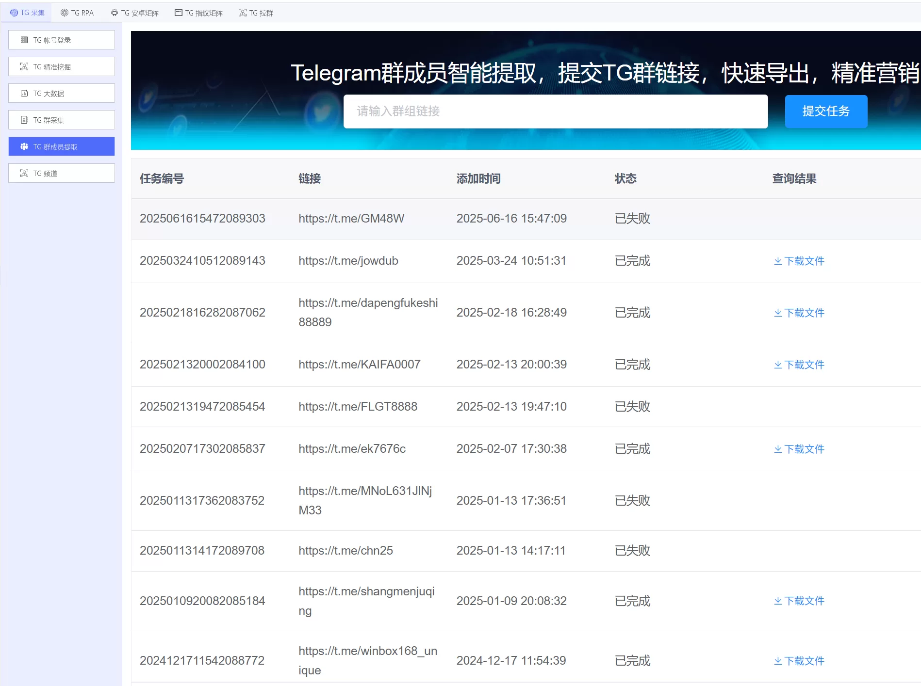Screen dimensions: 921x686
Task: Click timestamp 2025-02-18 16:28:49
Action: (511, 312)
